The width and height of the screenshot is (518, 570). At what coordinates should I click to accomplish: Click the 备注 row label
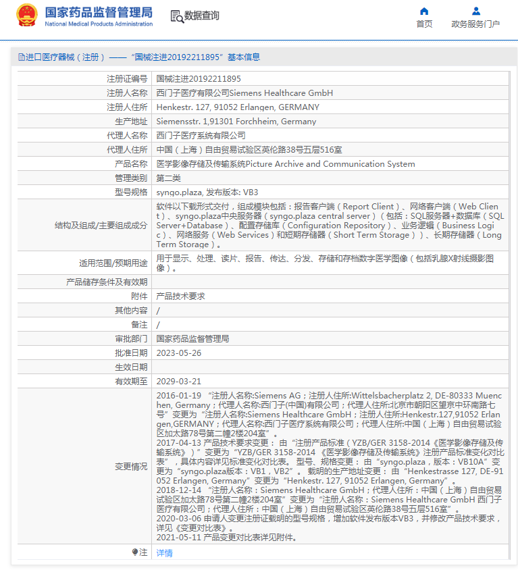point(139,325)
